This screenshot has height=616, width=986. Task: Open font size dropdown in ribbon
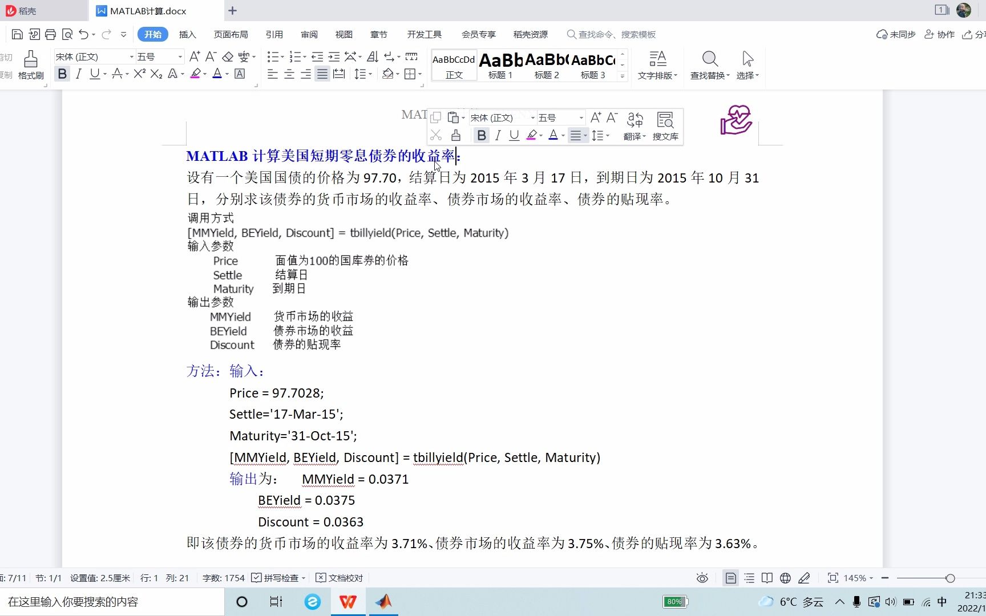click(180, 57)
